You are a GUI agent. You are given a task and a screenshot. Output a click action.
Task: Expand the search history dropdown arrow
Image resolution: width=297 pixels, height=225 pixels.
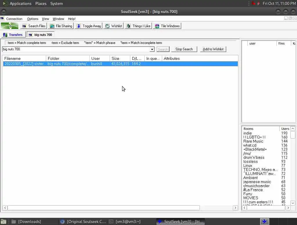coord(152,49)
